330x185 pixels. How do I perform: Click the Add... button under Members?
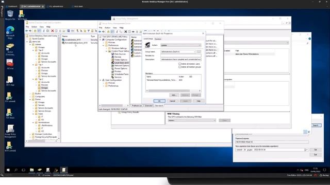click(x=174, y=95)
